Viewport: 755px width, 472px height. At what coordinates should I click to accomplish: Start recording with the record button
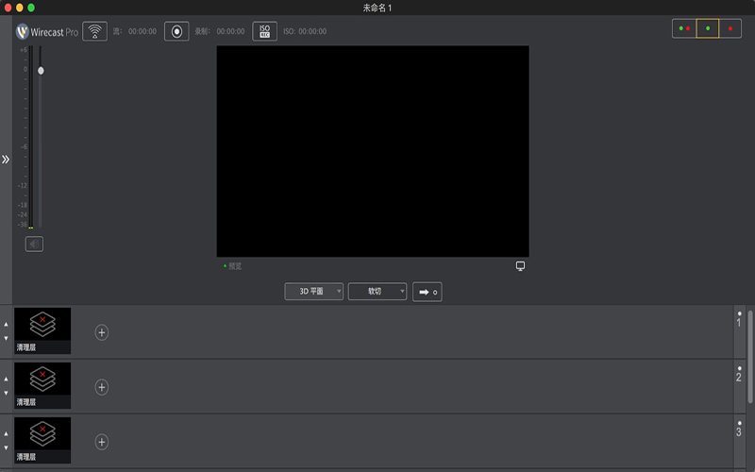point(176,31)
